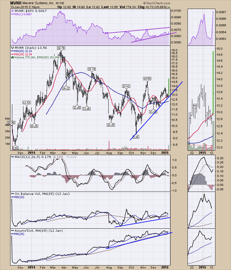231x270 pixels.
Task: Click the 18.78 peak price label
Action: 61,48
